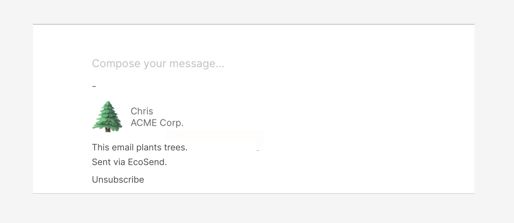Click the Sent via EcoSend line
This screenshot has height=223, width=514.
point(129,162)
